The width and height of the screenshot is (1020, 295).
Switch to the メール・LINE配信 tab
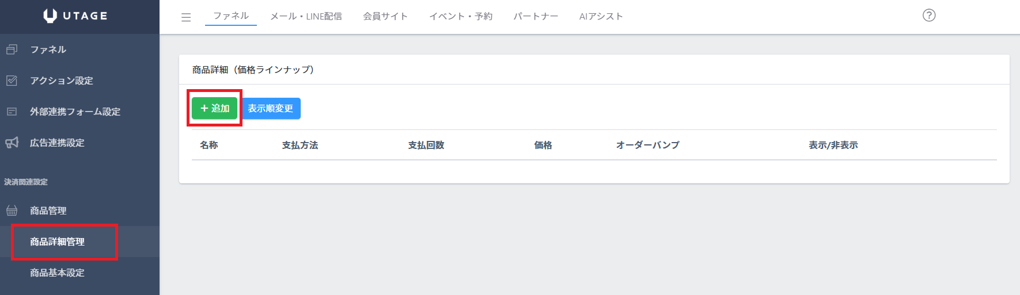[306, 16]
